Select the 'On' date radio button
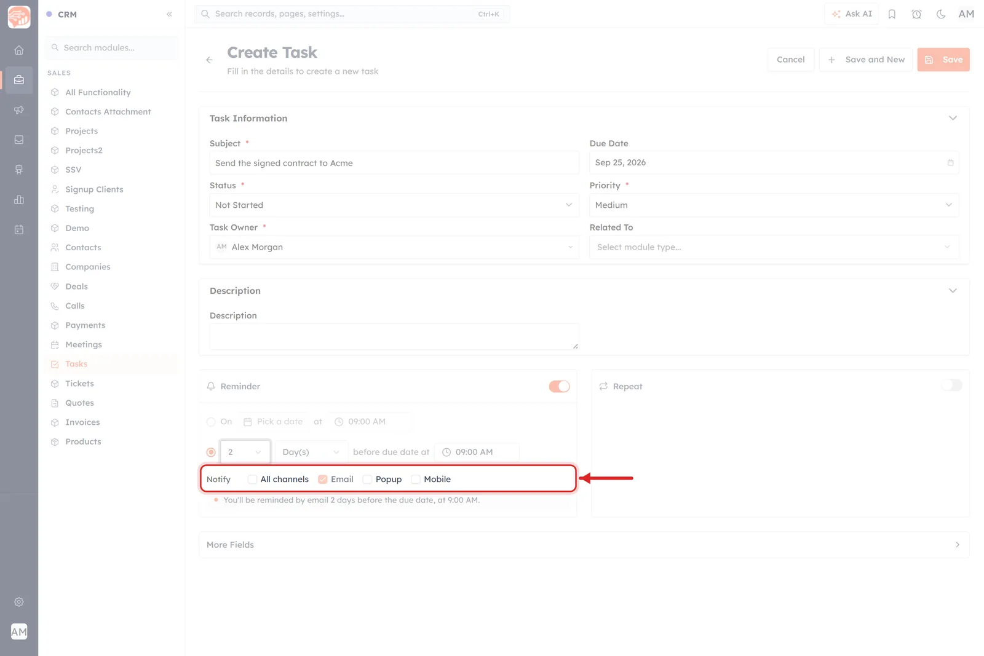984x656 pixels. pos(211,422)
